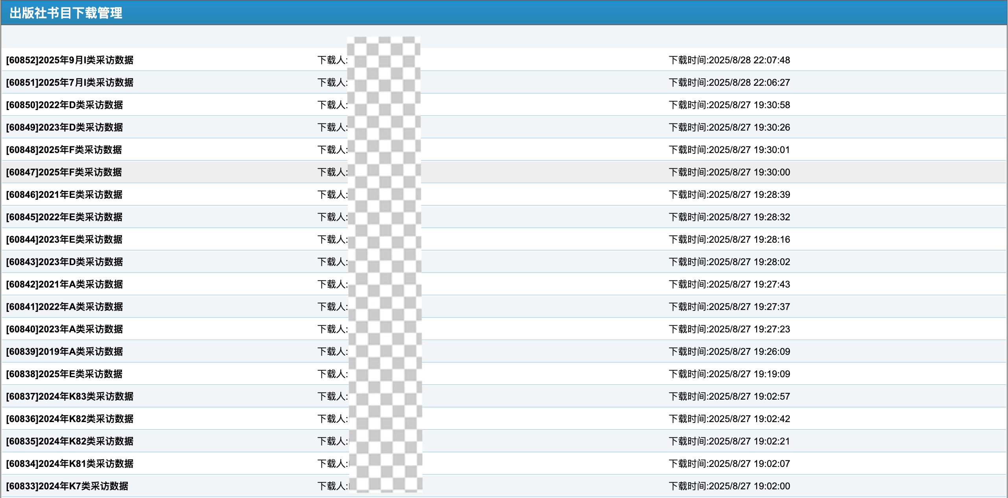The image size is (1008, 498).
Task: Click download time 2025/8/27 19:19:09
Action: (x=729, y=374)
